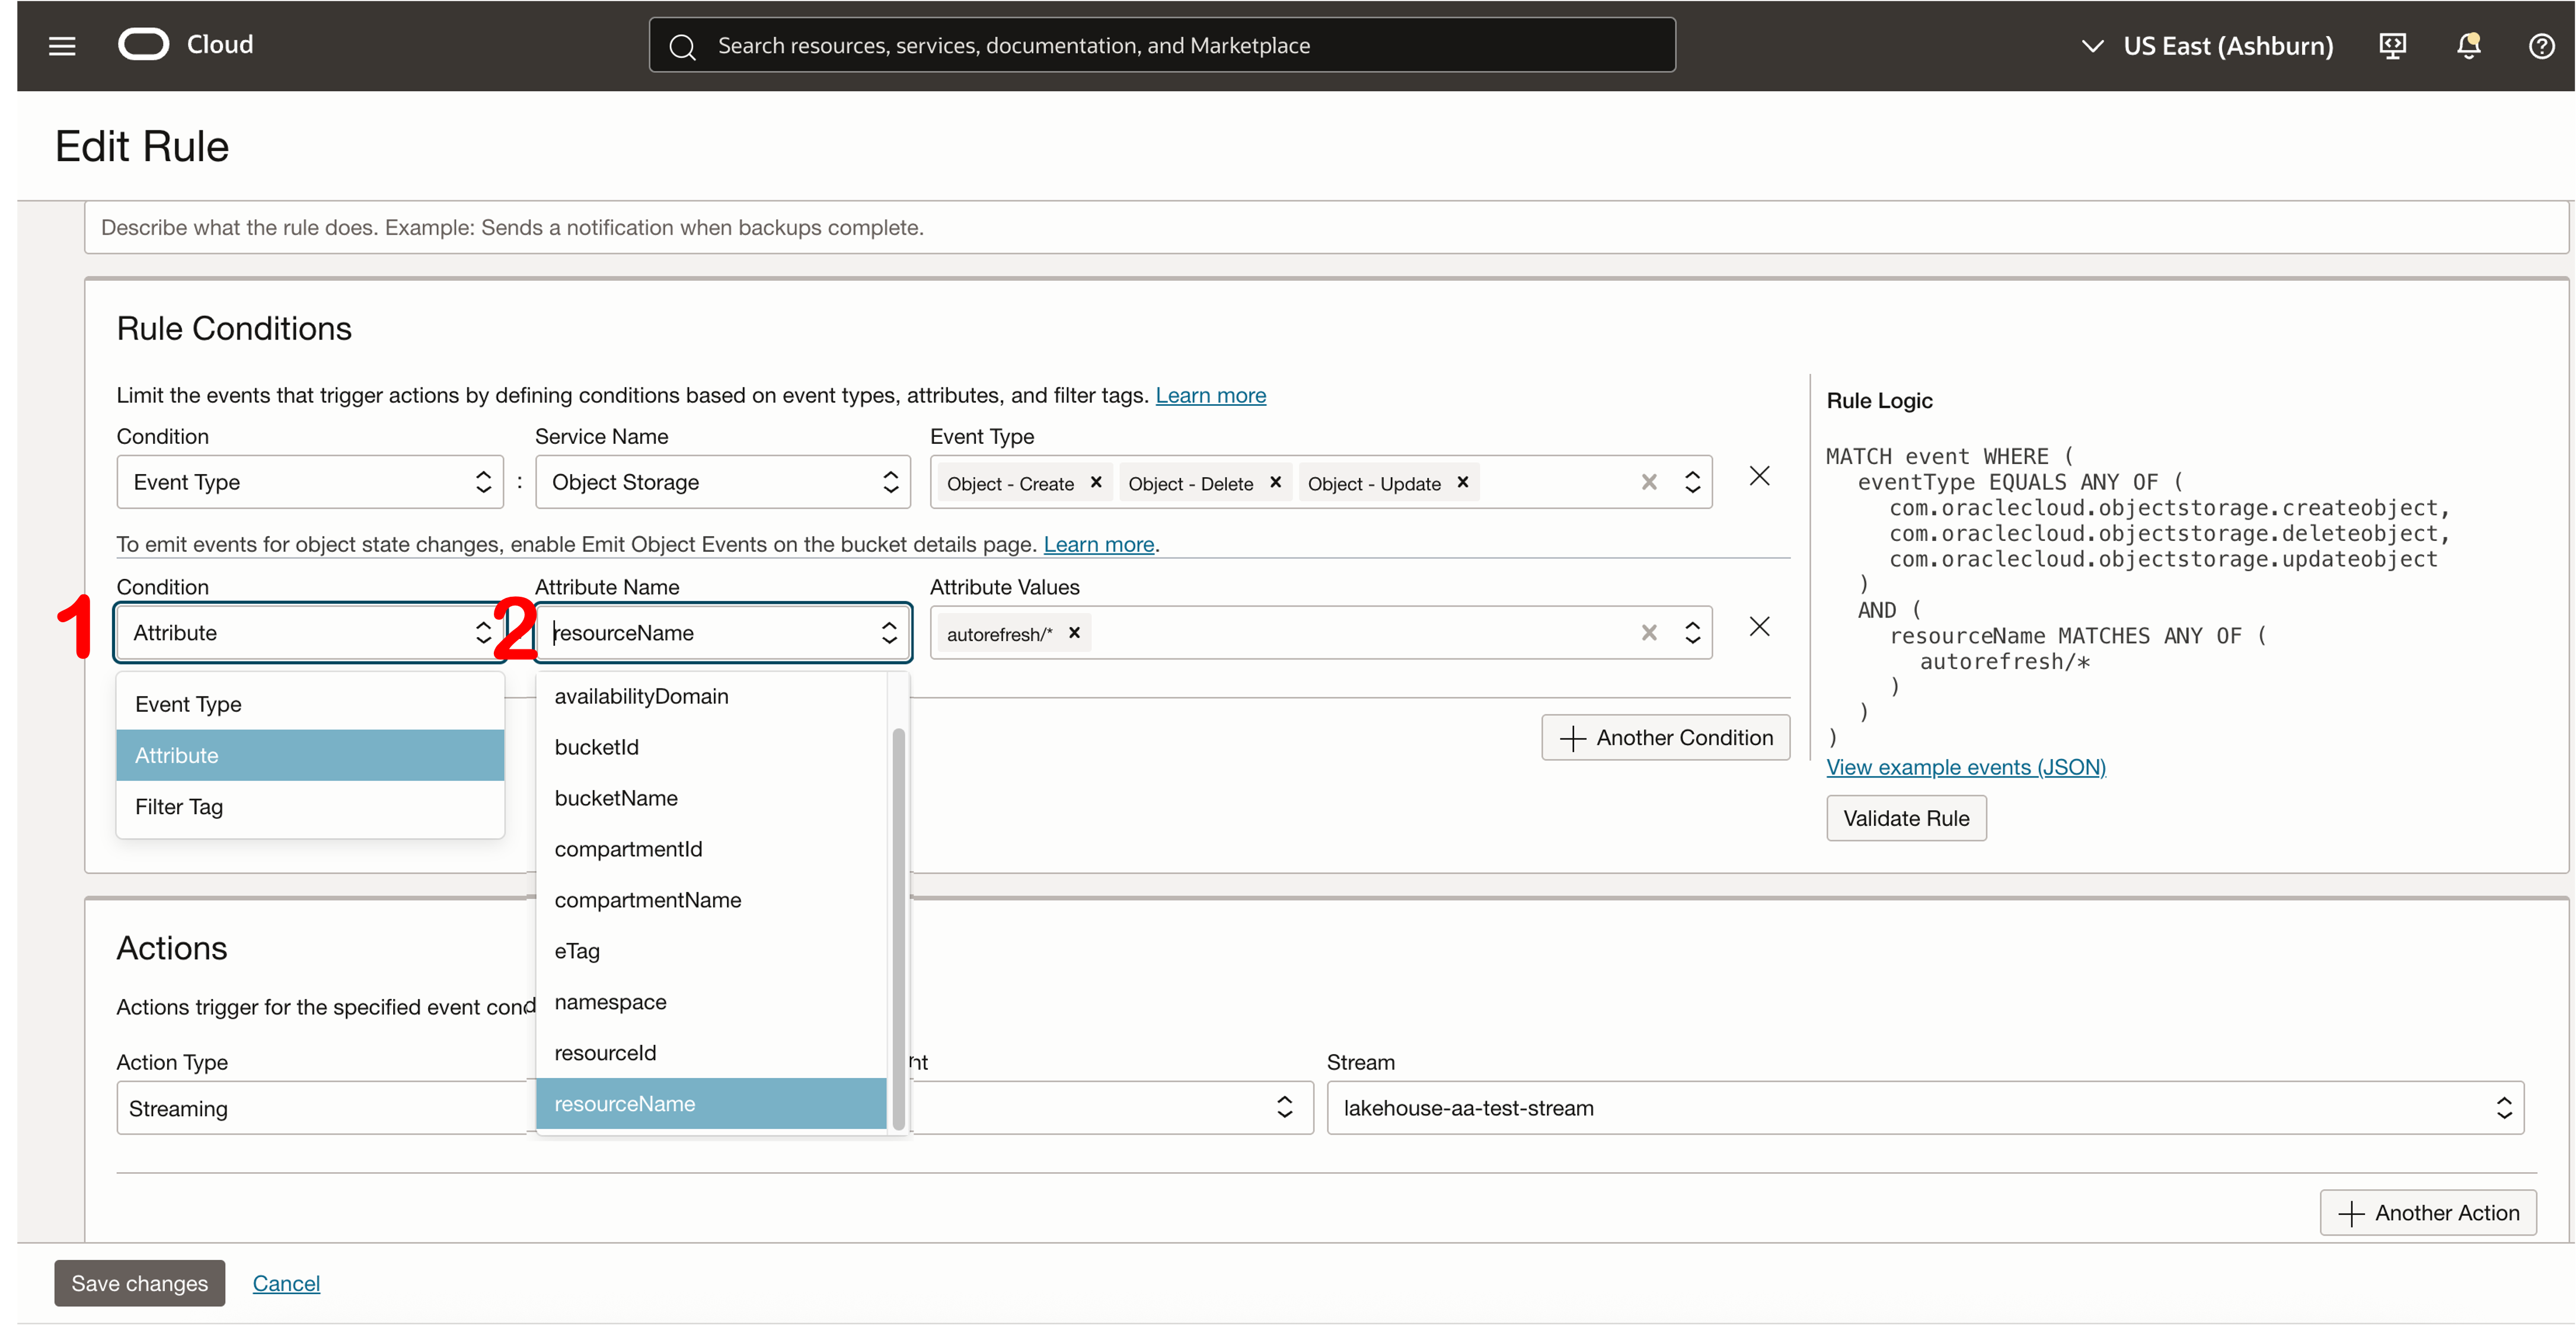The width and height of the screenshot is (2576, 1325).
Task: Click the search magnifier icon
Action: pyautogui.click(x=685, y=46)
